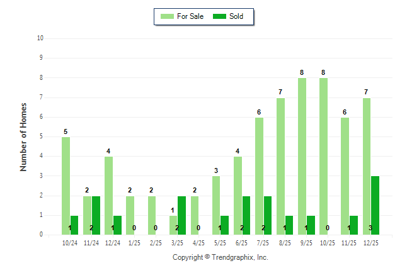
Task: Click the 10/25 For Sale bar
Action: [323, 156]
